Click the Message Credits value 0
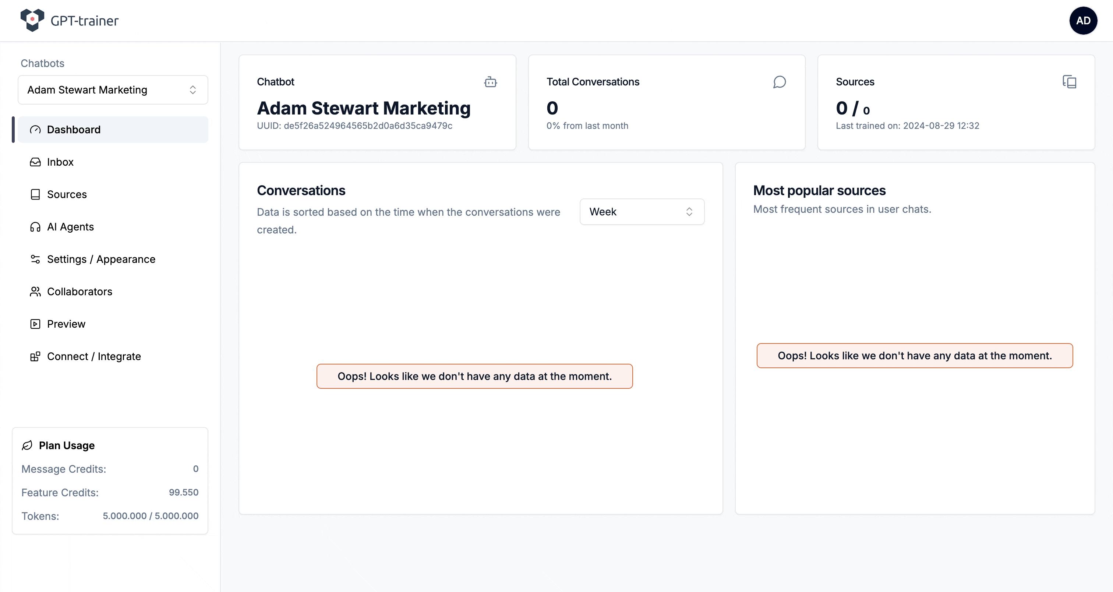The image size is (1113, 592). click(196, 469)
